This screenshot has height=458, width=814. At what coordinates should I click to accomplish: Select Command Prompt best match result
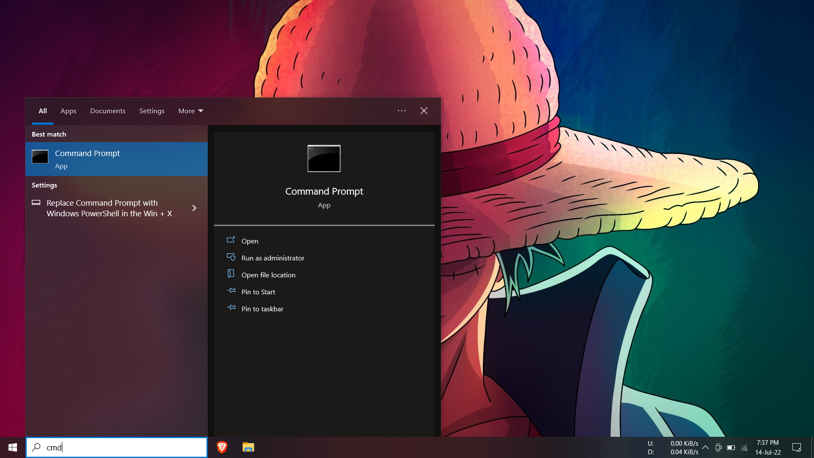(x=117, y=159)
